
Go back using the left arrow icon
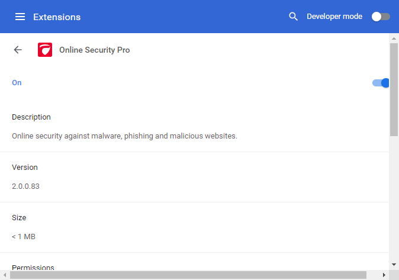coord(18,50)
